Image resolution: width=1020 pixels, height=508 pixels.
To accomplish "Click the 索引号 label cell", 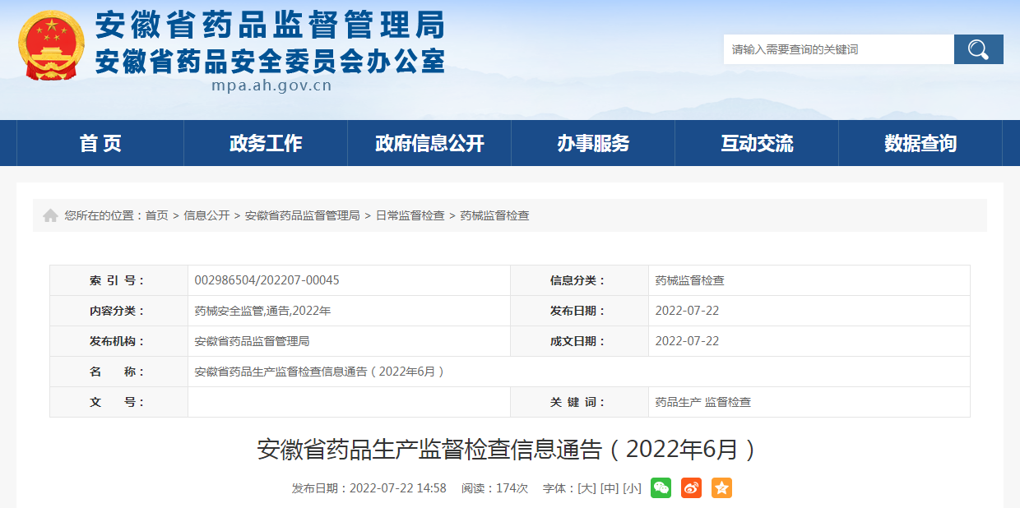I will click(119, 280).
